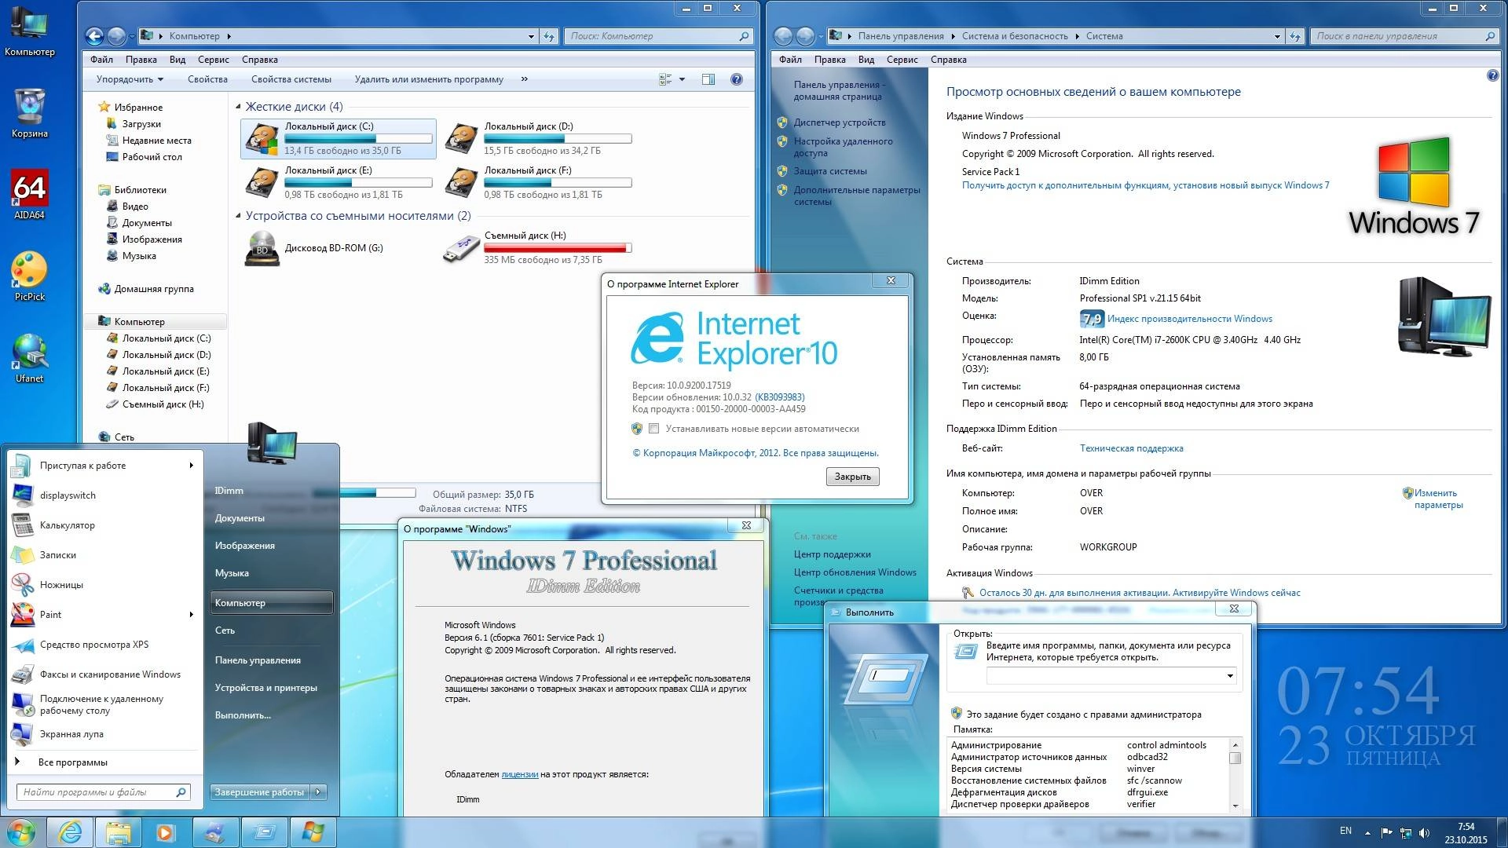Click Поиск в панели управления field
The image size is (1508, 848).
pos(1404,36)
